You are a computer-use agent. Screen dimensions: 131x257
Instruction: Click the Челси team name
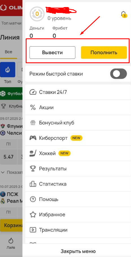click(14, 133)
